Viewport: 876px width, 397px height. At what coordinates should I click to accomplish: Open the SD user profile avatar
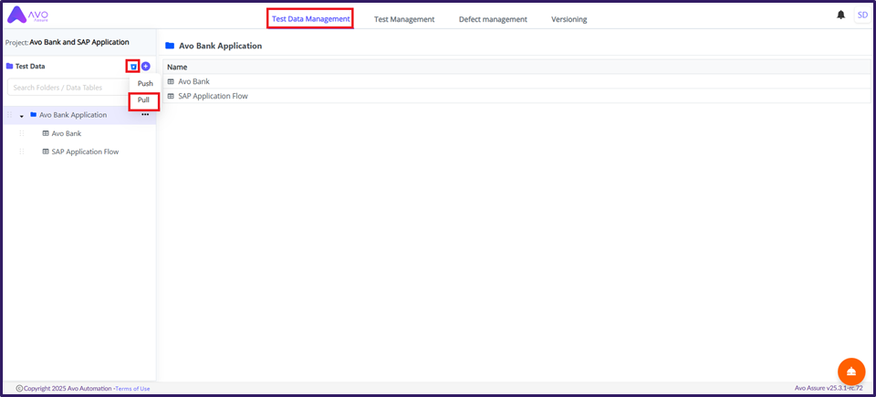point(861,16)
